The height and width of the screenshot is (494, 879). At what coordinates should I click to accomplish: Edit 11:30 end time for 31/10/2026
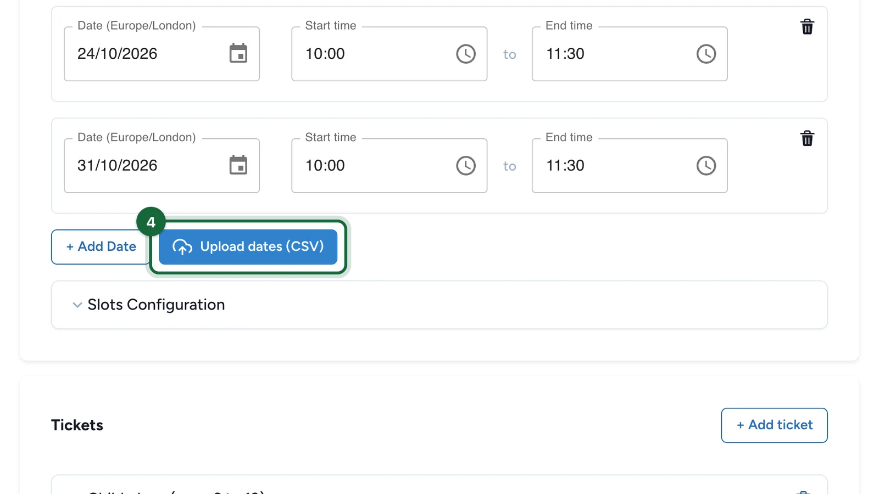point(630,165)
